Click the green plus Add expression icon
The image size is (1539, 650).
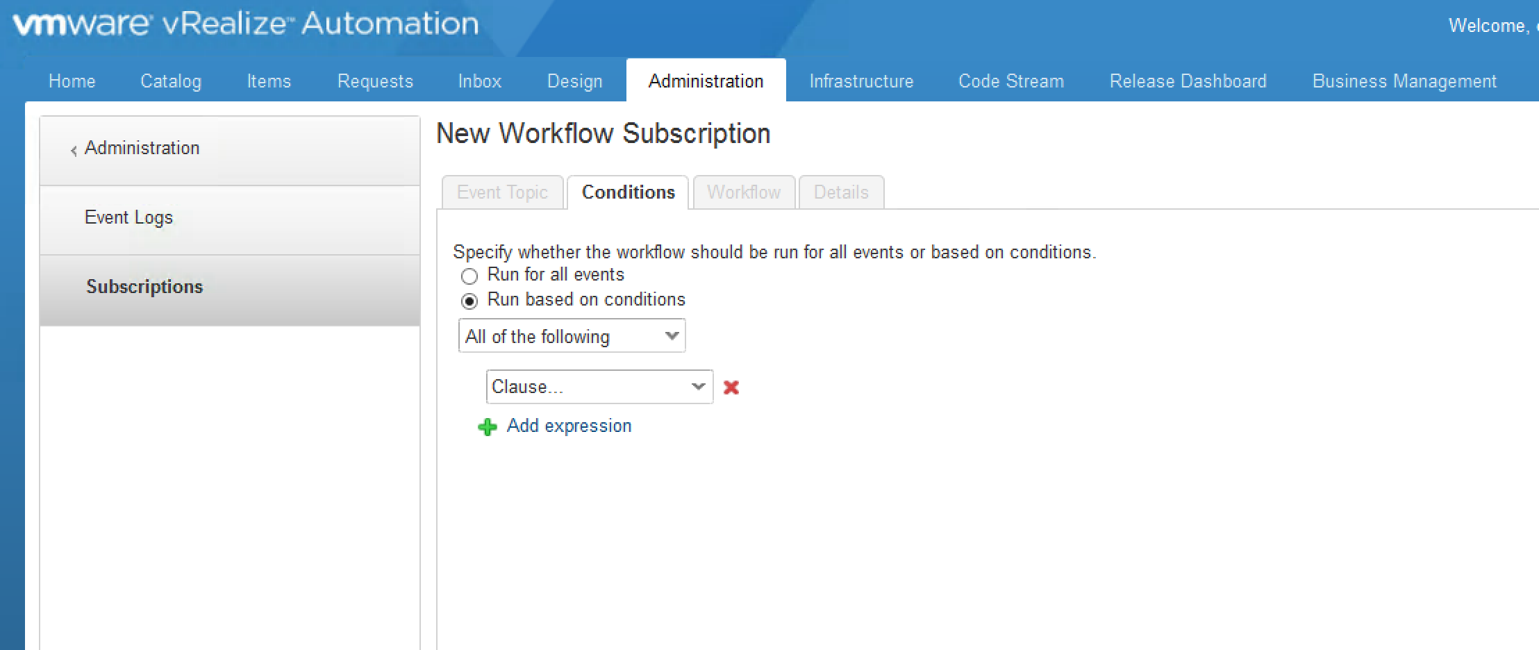(488, 426)
